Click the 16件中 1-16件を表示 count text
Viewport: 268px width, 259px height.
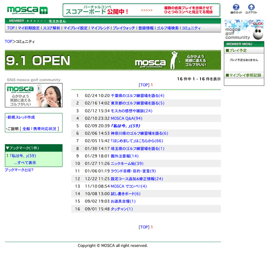point(199,79)
